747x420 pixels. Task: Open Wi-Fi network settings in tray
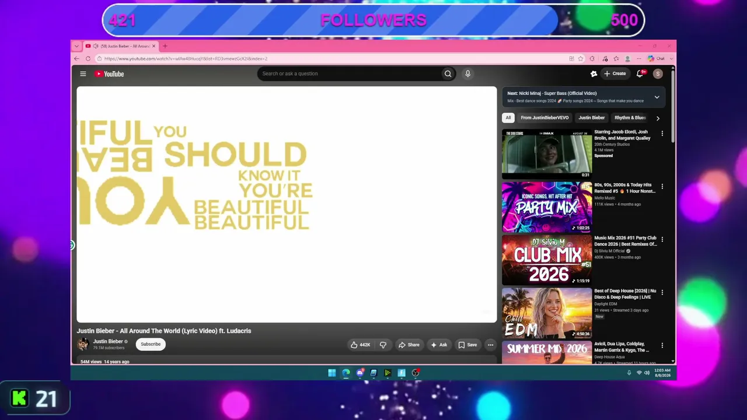point(639,373)
